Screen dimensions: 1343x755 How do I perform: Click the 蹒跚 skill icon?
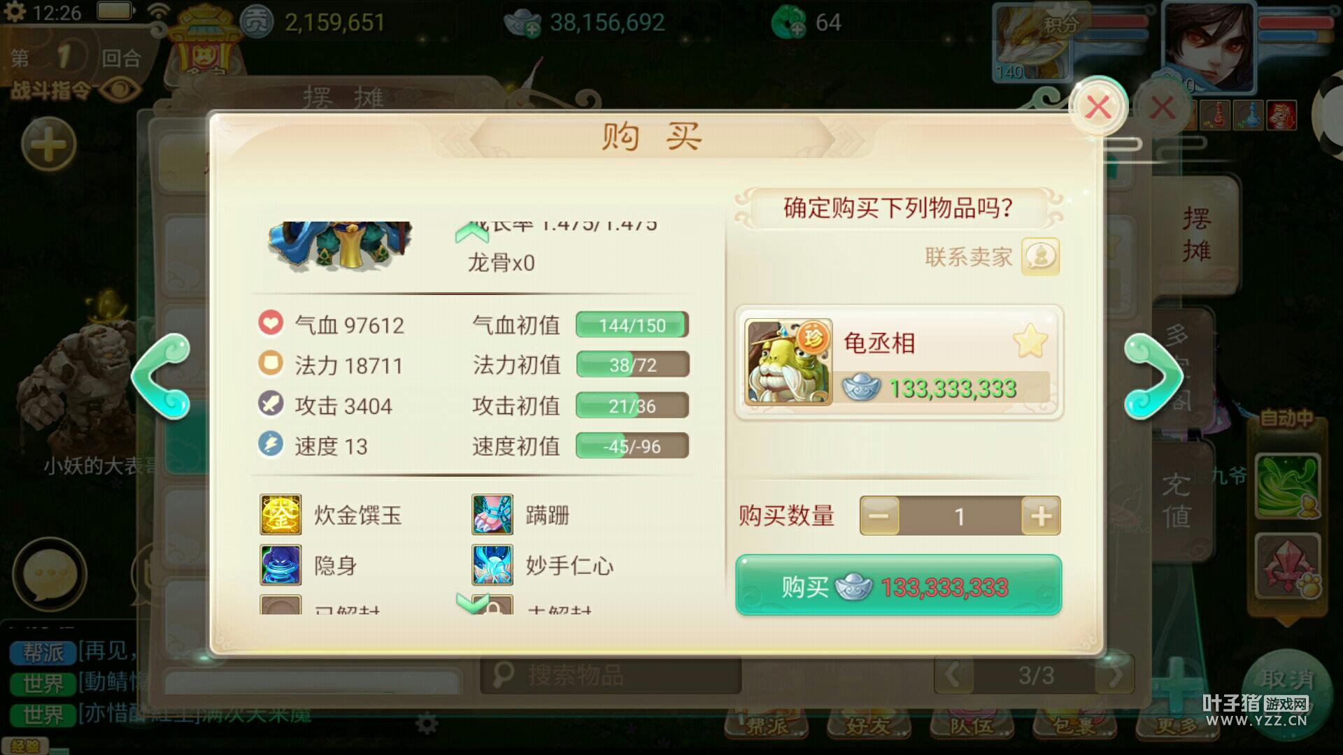tap(492, 515)
